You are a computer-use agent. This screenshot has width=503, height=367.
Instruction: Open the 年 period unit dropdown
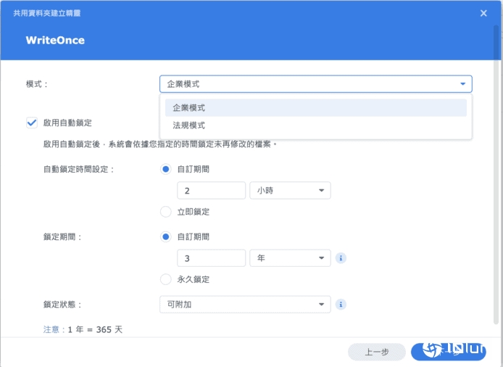[x=290, y=258]
